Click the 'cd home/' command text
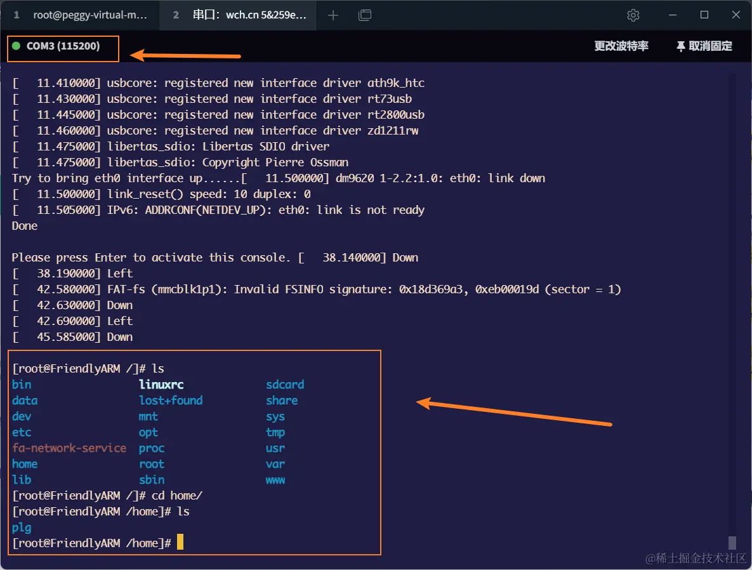The width and height of the screenshot is (752, 570). [x=177, y=495]
